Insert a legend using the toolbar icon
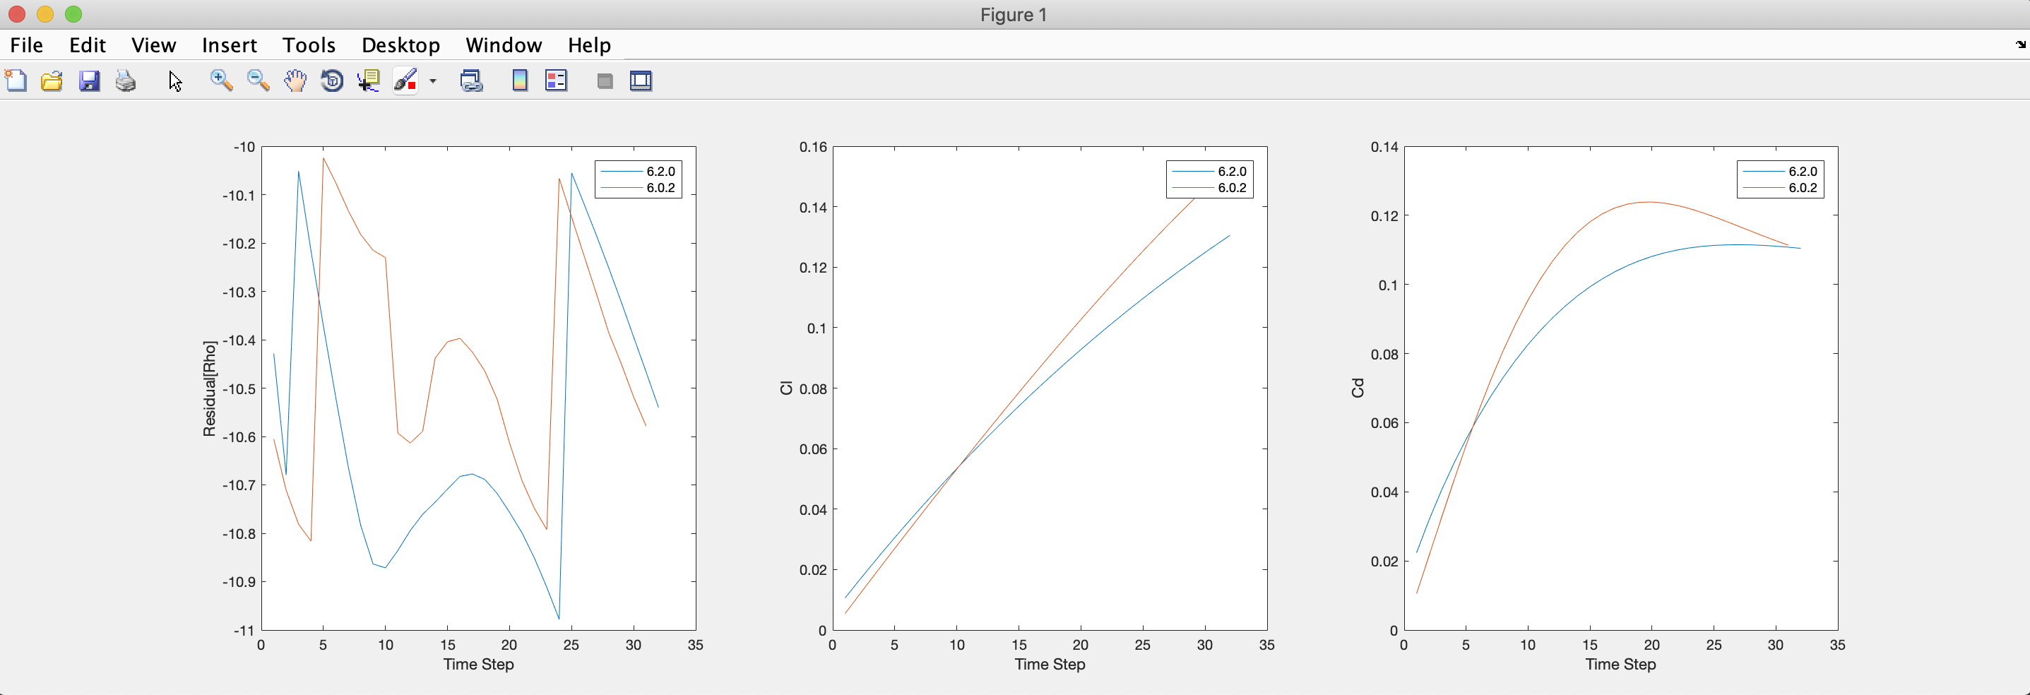This screenshot has width=2030, height=695. tap(557, 81)
